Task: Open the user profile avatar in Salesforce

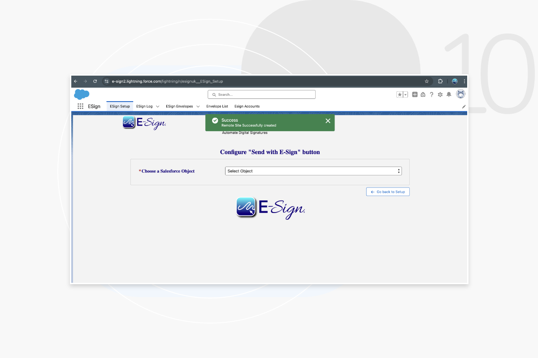Action: coord(460,94)
